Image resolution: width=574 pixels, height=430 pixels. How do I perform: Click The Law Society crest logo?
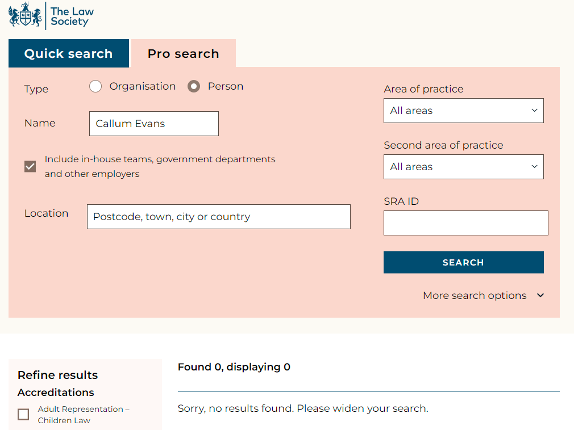[25, 15]
